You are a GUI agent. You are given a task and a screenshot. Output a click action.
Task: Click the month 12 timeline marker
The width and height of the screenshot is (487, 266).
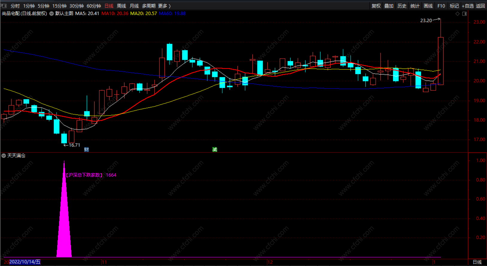(270, 262)
